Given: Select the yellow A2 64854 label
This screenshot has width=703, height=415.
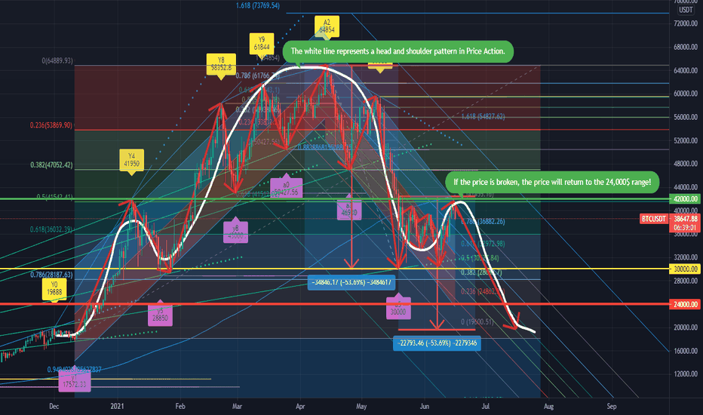Looking at the screenshot, I should tap(327, 26).
